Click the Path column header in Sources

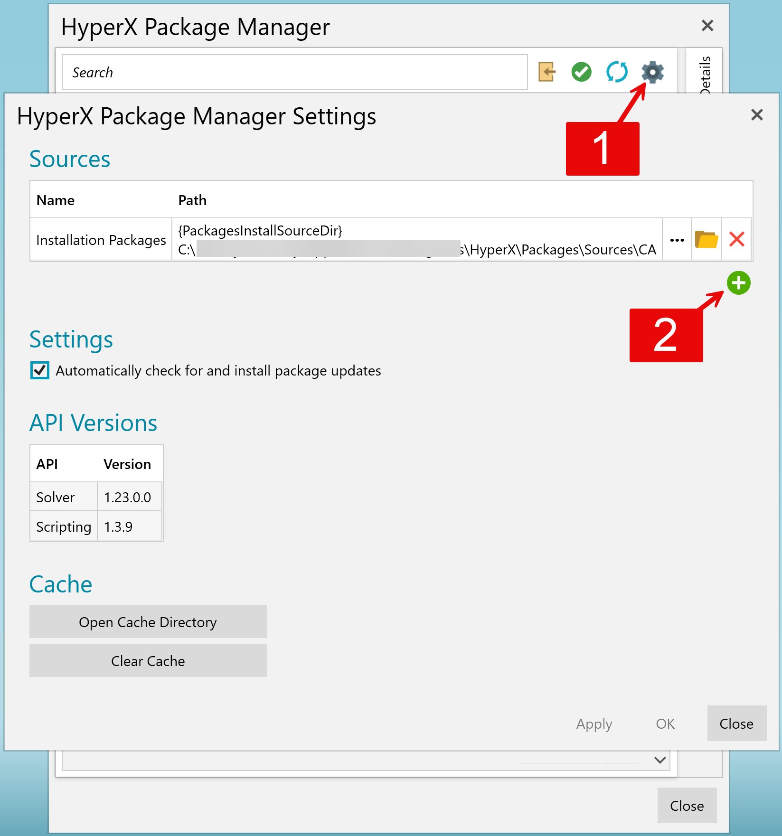coord(192,200)
